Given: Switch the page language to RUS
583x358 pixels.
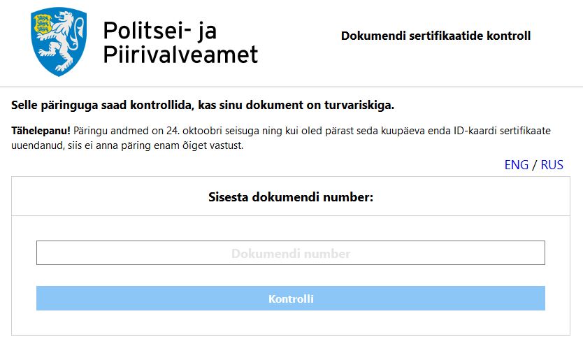Looking at the screenshot, I should [x=552, y=165].
